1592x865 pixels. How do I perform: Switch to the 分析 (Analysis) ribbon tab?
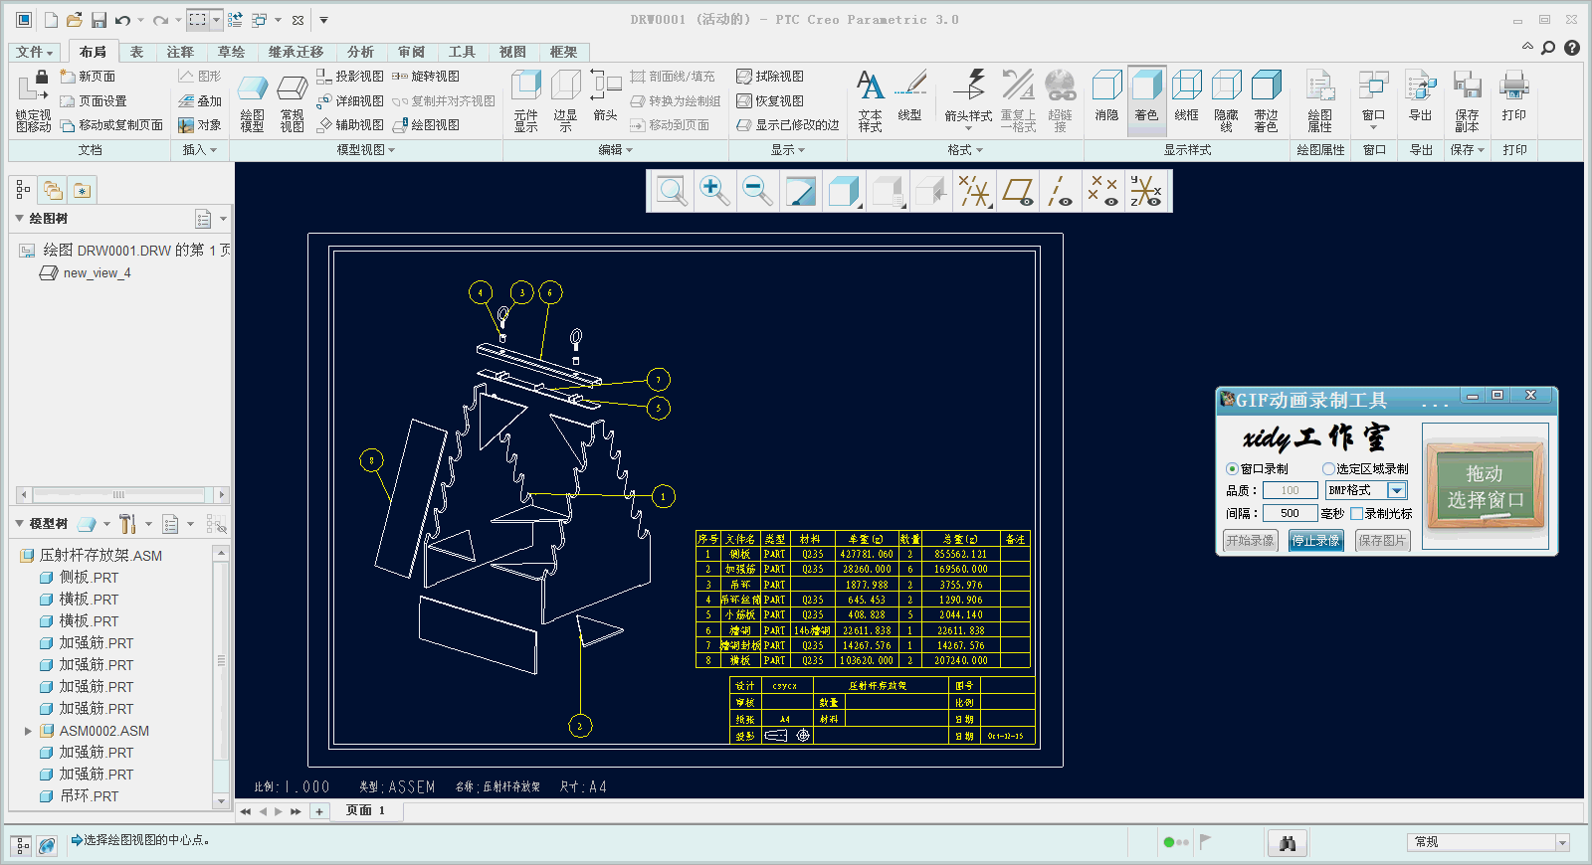click(x=360, y=52)
